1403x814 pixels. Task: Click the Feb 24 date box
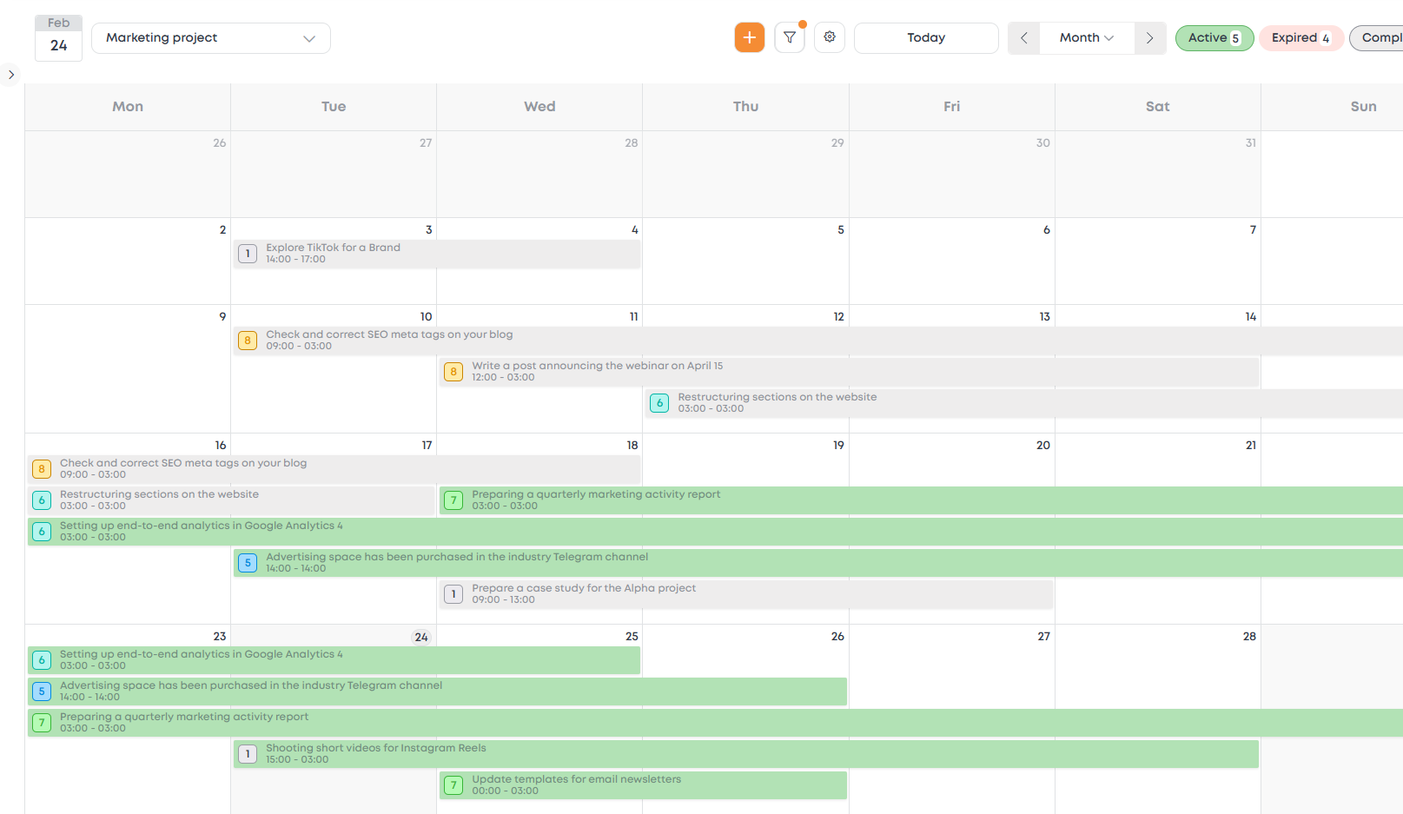58,38
